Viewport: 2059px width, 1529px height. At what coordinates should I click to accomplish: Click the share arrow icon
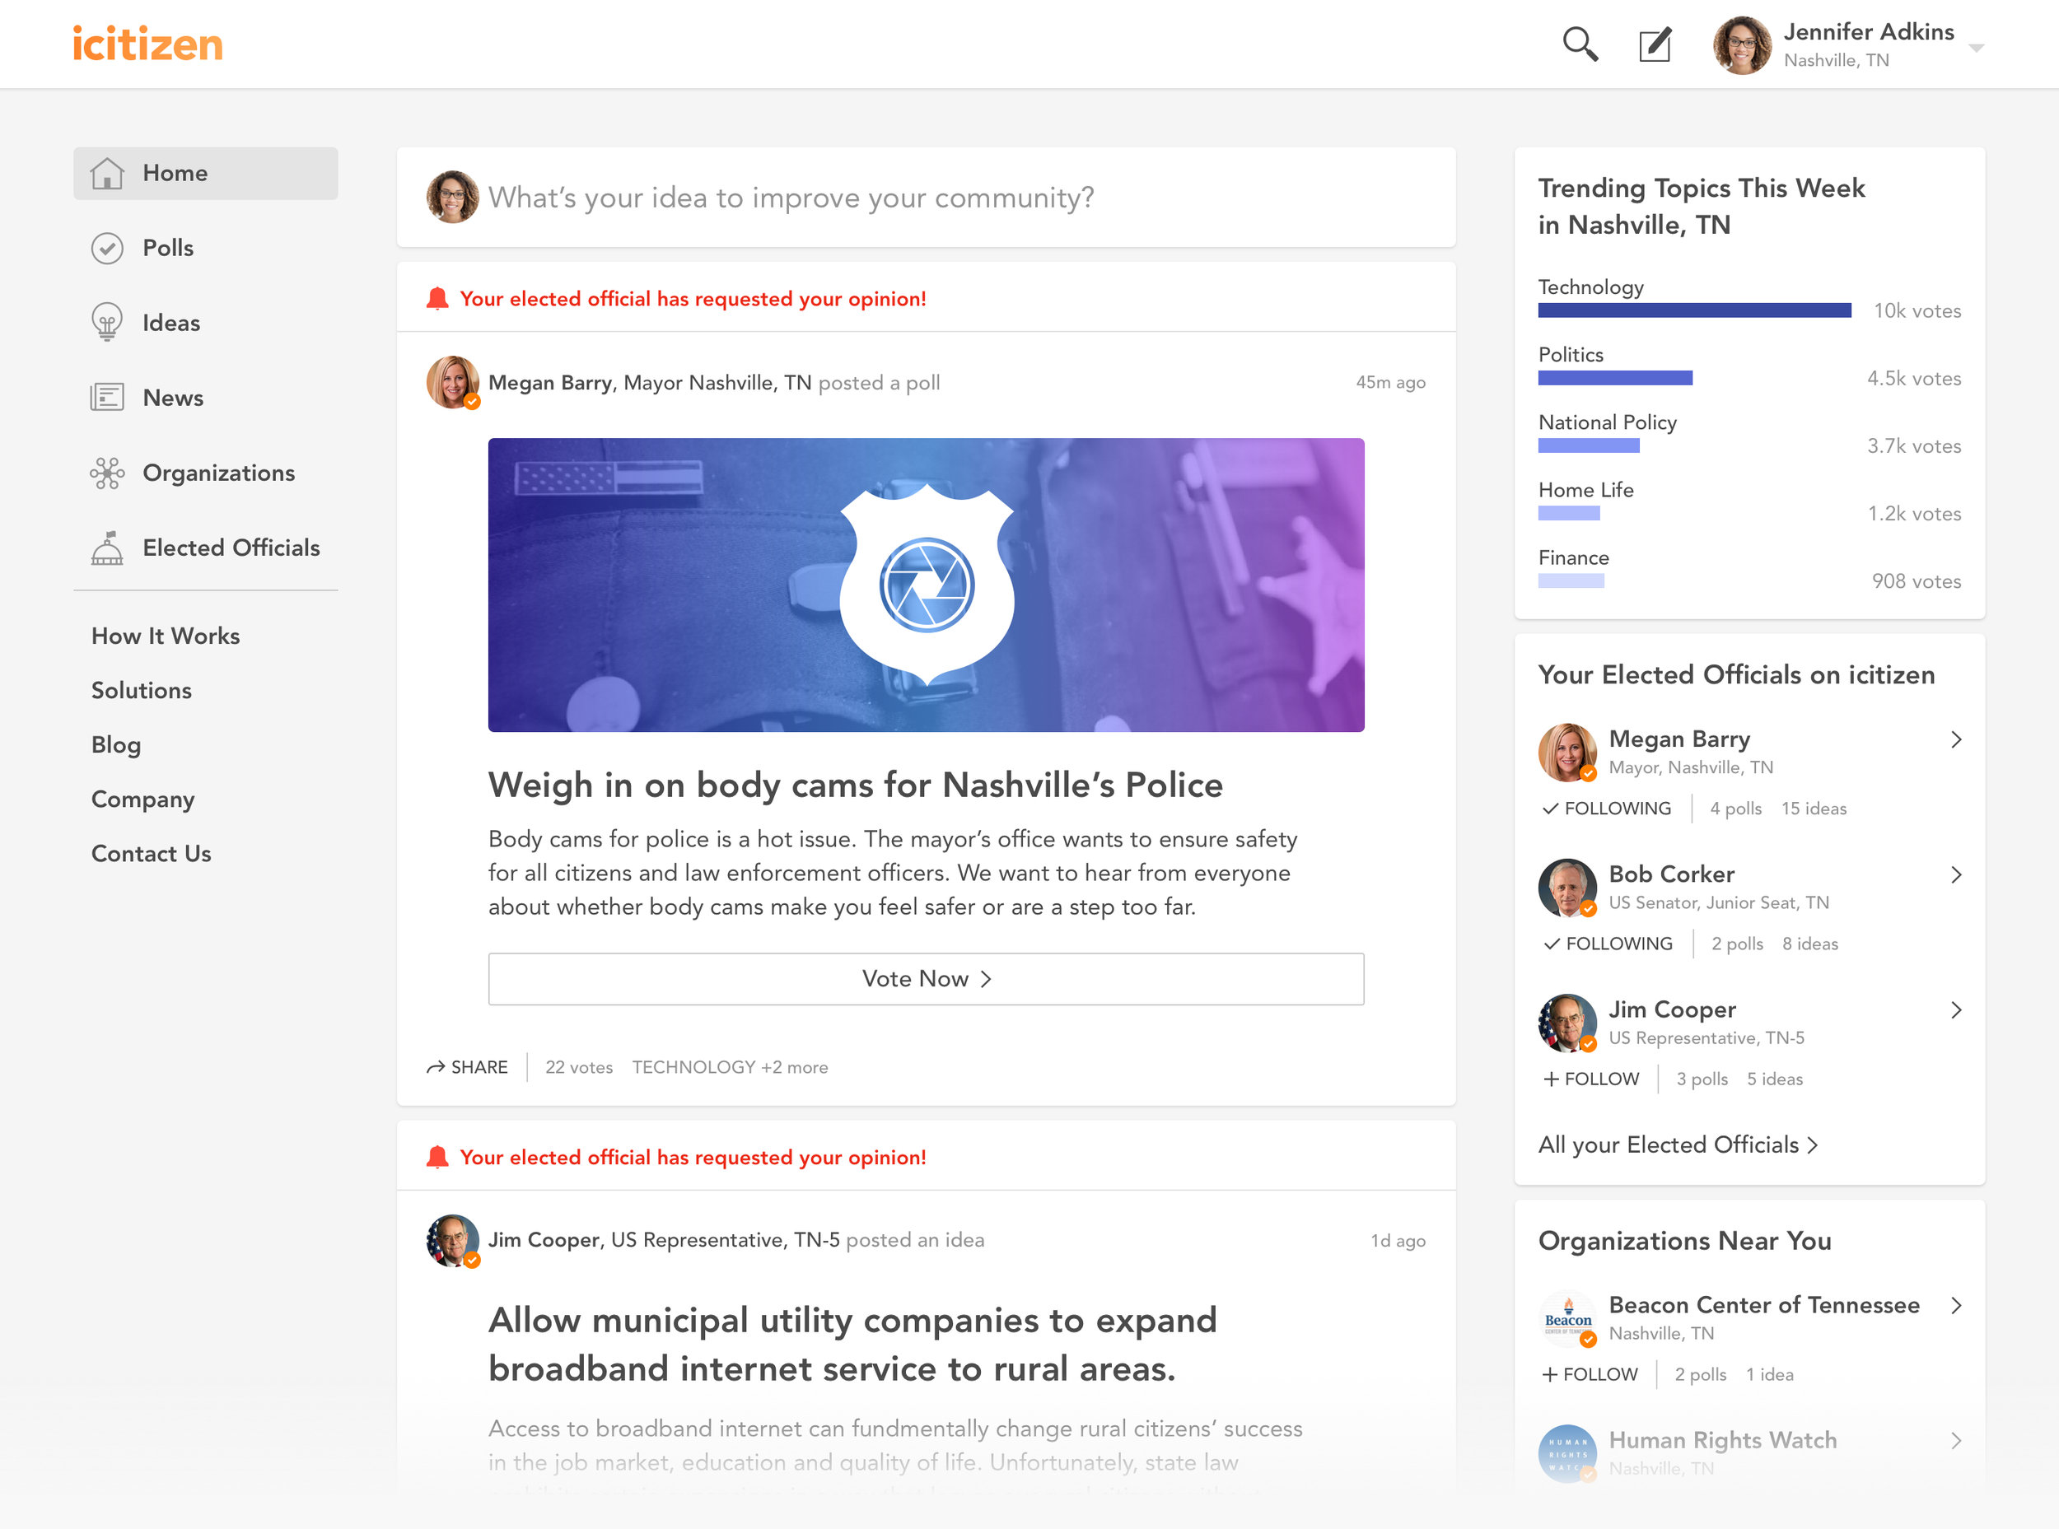(x=435, y=1067)
